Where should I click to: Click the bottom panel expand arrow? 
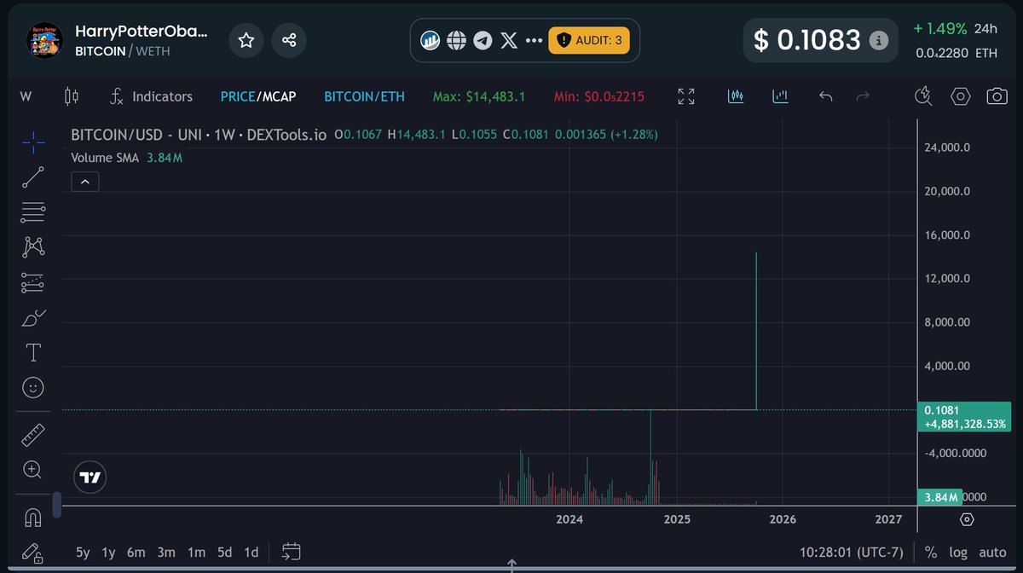511,564
